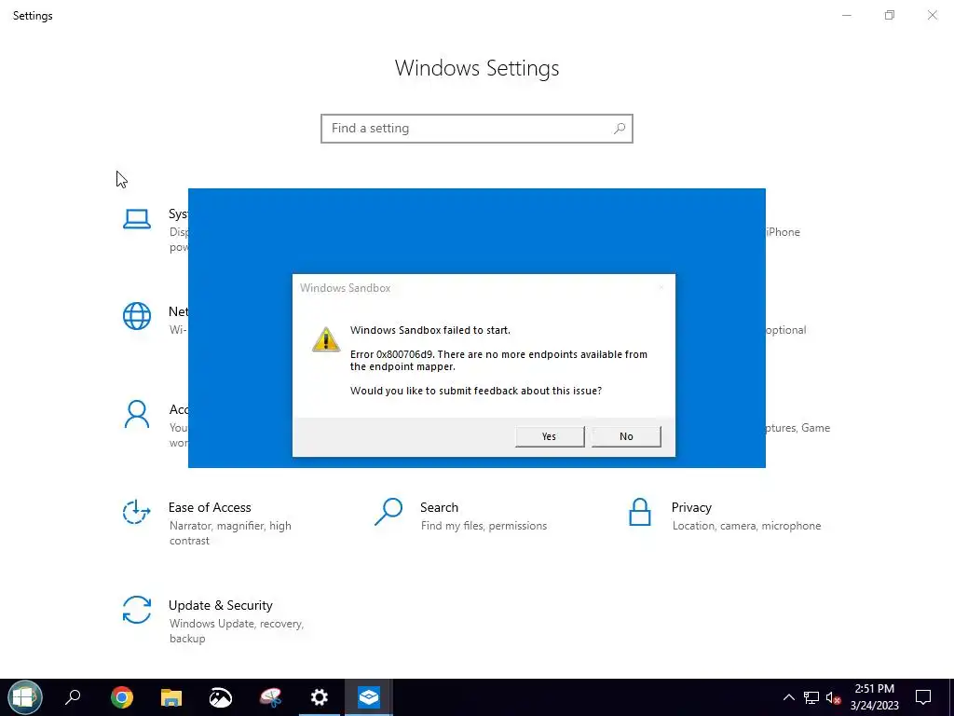Open Search settings category label

440,507
